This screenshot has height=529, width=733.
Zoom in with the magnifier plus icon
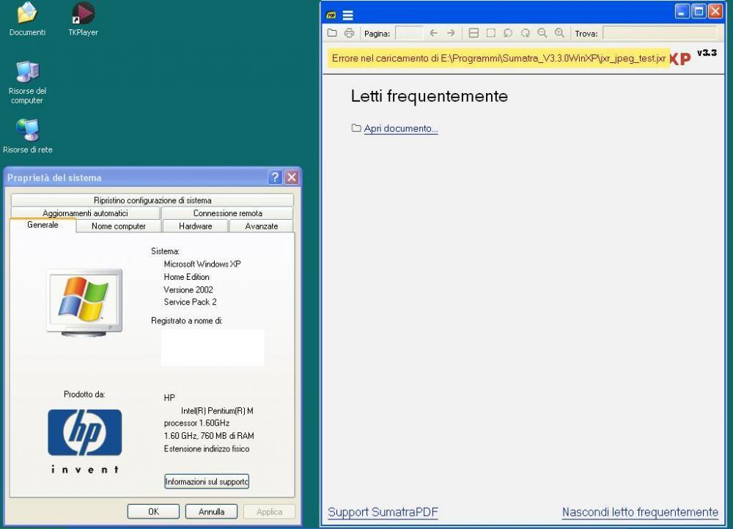point(559,33)
